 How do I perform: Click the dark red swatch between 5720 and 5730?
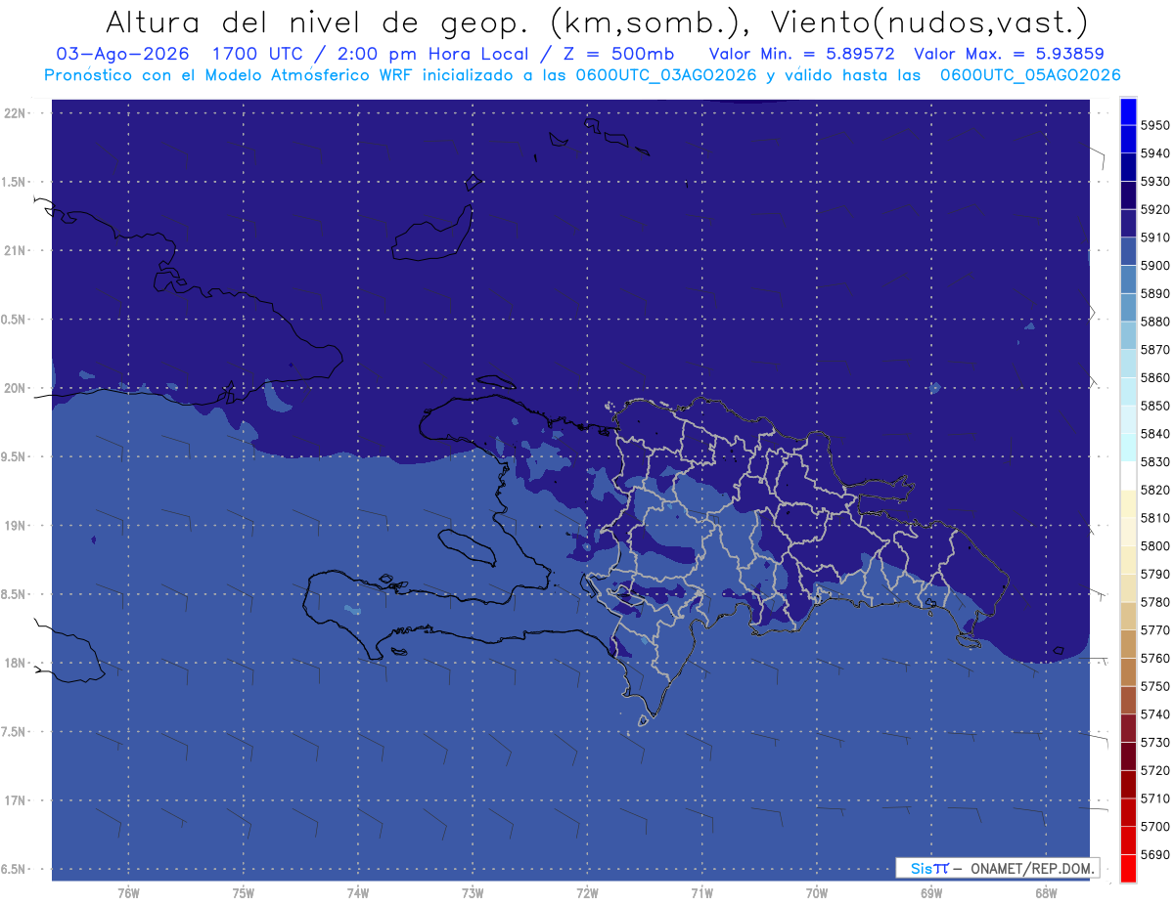pyautogui.click(x=1128, y=755)
